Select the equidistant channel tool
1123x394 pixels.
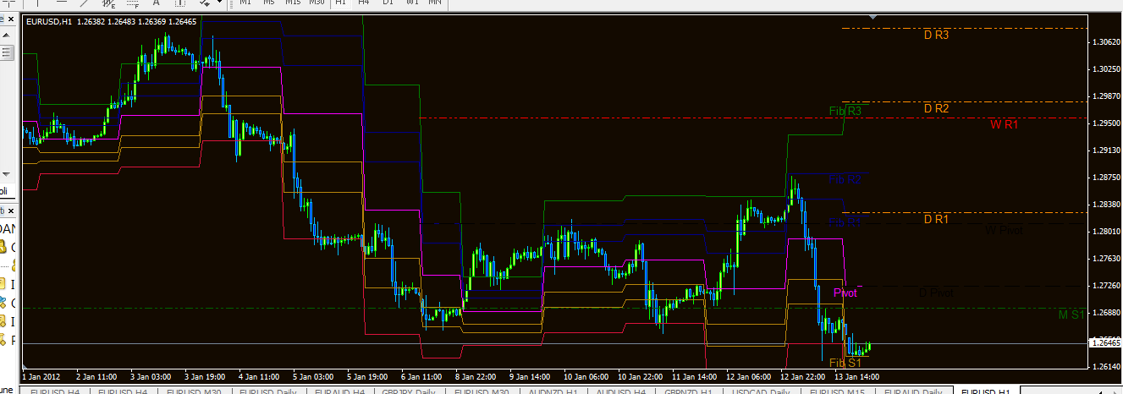click(x=109, y=3)
